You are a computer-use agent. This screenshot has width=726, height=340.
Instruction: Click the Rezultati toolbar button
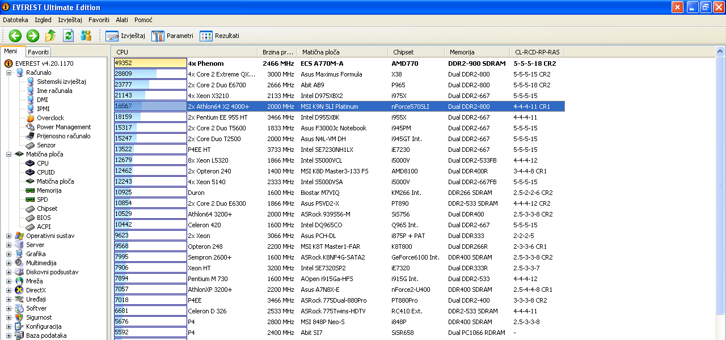(220, 36)
